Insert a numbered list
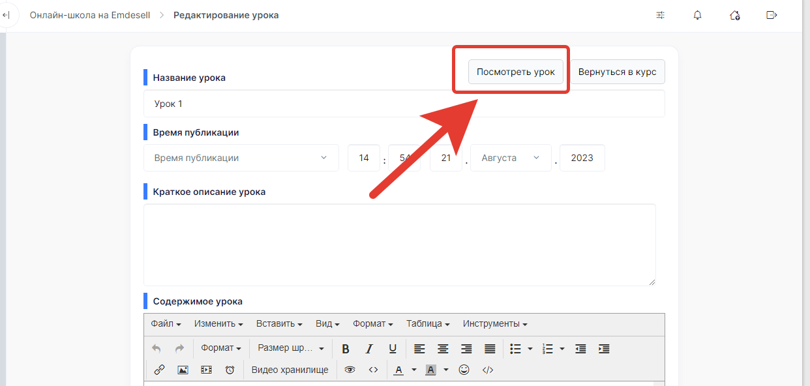 [x=548, y=348]
